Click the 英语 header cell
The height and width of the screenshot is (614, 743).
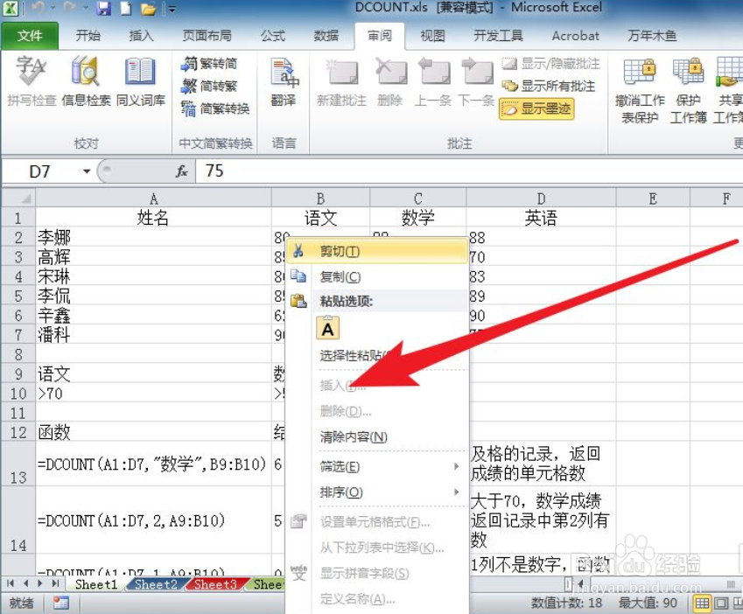[x=541, y=218]
